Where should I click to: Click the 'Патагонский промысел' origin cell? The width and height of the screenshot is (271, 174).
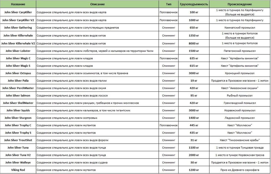pos(240,51)
